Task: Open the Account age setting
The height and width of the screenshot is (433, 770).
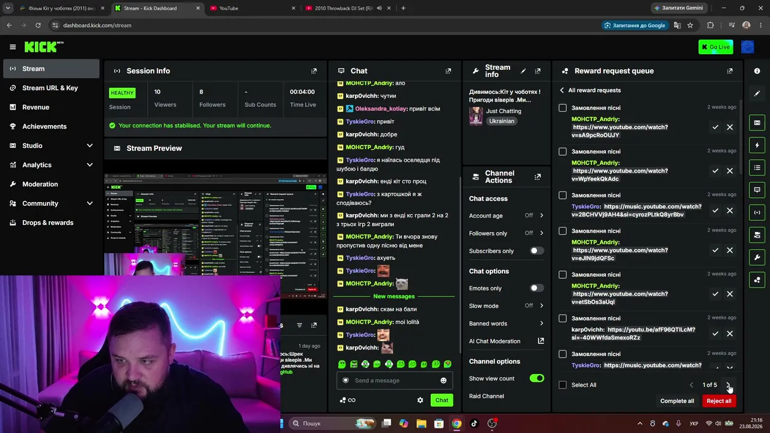Action: click(x=507, y=215)
